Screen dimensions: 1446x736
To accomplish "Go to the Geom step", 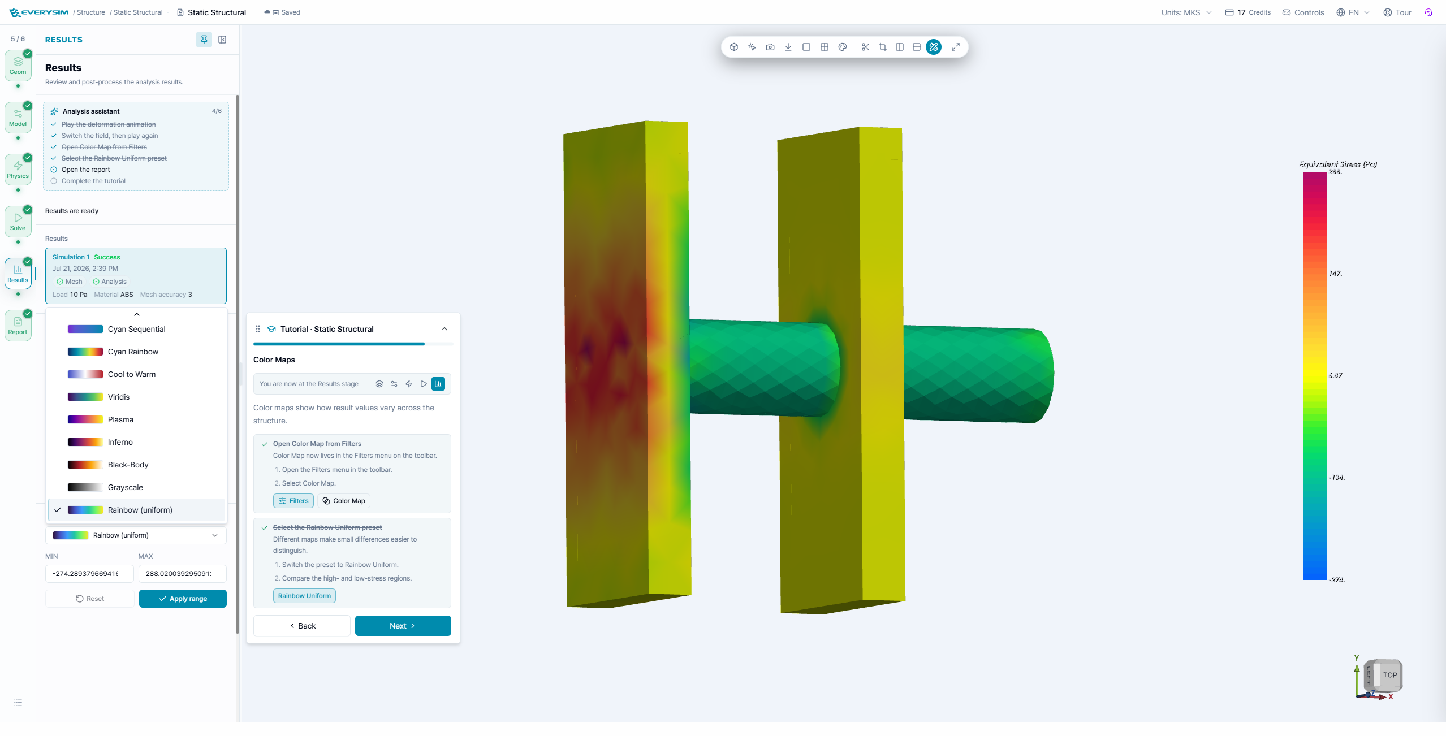I will tap(18, 66).
